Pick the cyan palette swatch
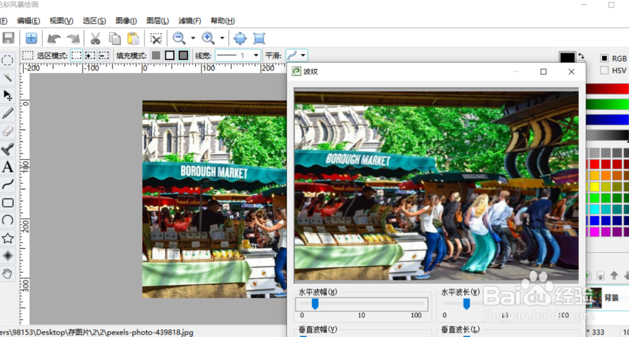629x337 pixels. point(594,209)
